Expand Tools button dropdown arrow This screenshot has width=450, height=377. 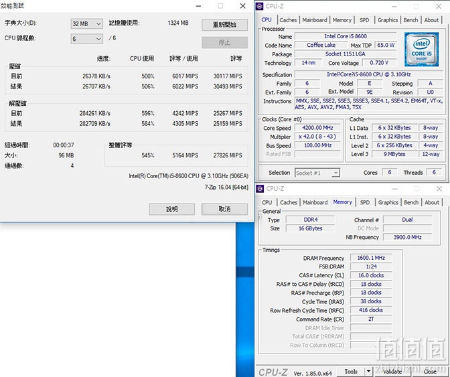click(x=369, y=372)
